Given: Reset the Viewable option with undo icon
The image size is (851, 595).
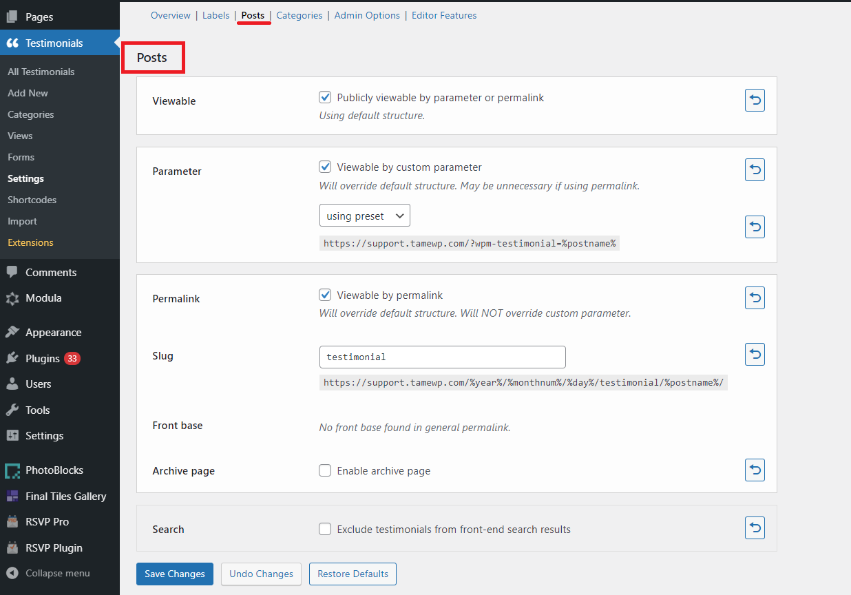Looking at the screenshot, I should [755, 101].
